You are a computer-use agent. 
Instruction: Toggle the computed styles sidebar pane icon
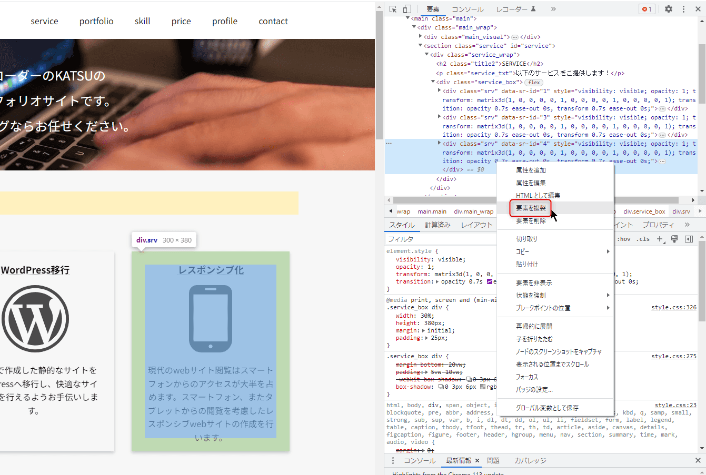point(689,239)
